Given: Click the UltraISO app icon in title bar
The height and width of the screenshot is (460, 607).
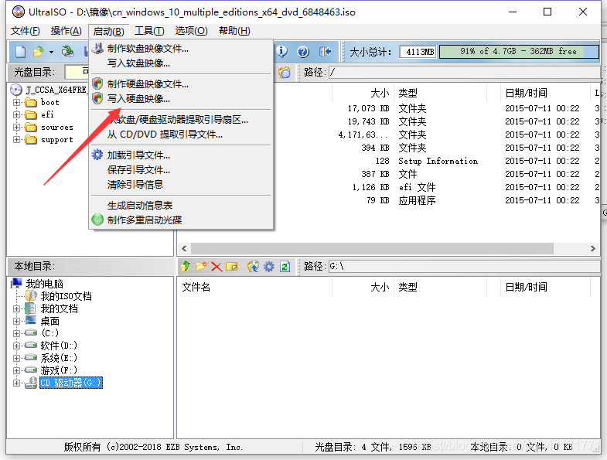Looking at the screenshot, I should [19, 12].
